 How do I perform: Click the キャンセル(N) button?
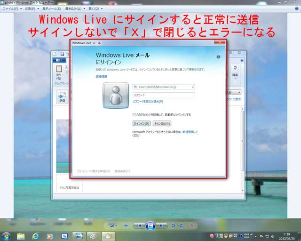162,123
